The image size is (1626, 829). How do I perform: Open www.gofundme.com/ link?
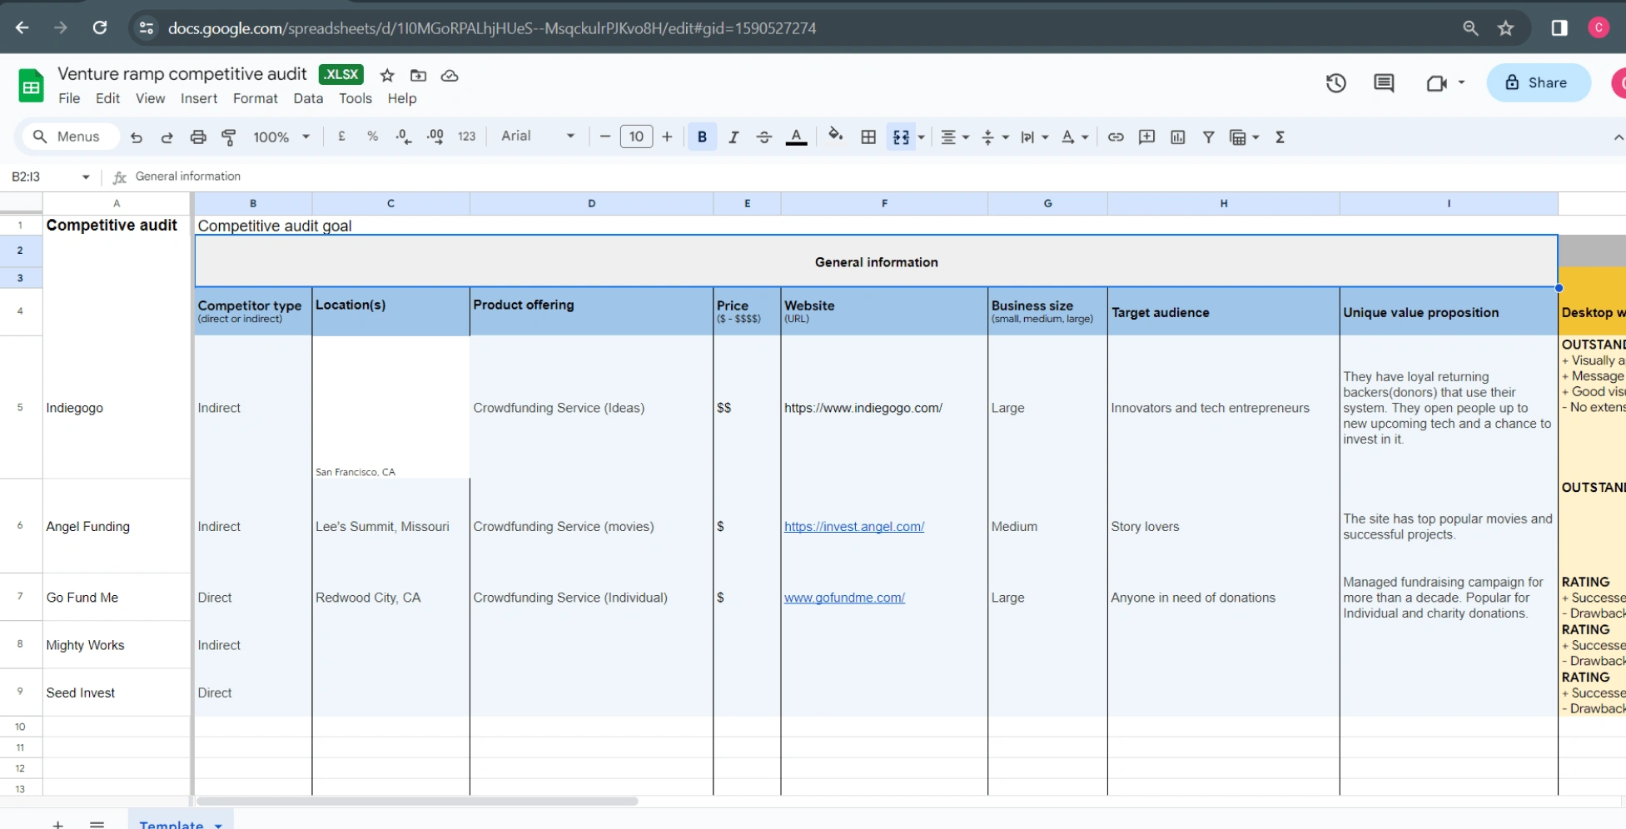click(x=844, y=598)
